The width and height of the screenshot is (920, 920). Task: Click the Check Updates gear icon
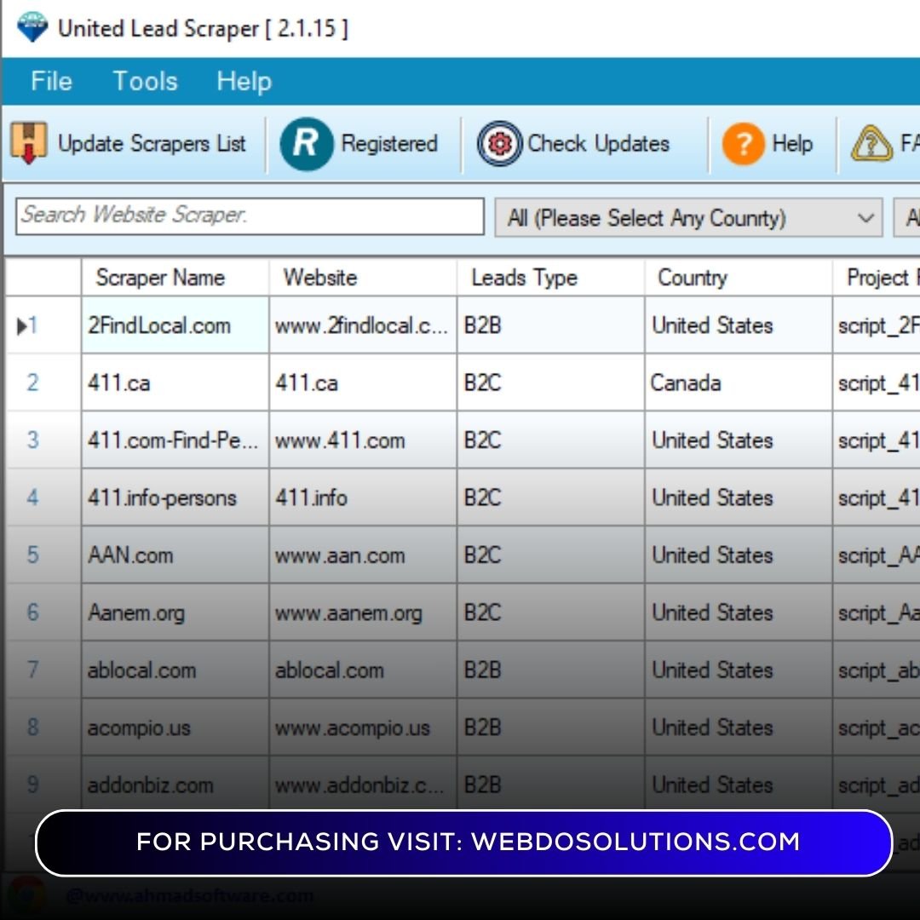499,144
